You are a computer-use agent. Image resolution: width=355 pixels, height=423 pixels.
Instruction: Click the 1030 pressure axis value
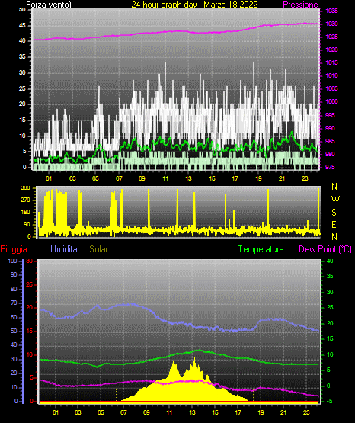(331, 24)
